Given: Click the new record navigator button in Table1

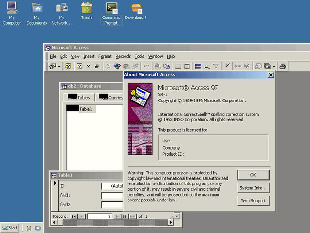Looking at the screenshot, I should coord(133,216).
